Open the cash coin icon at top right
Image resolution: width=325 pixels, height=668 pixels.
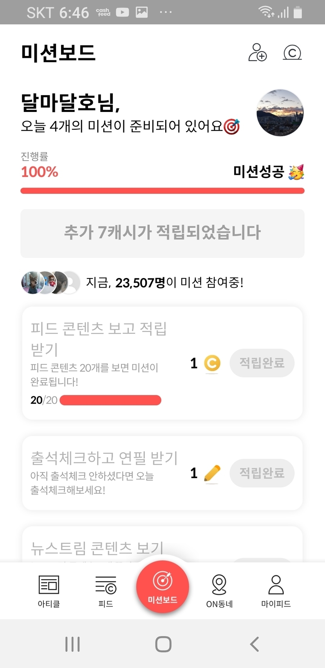[292, 52]
